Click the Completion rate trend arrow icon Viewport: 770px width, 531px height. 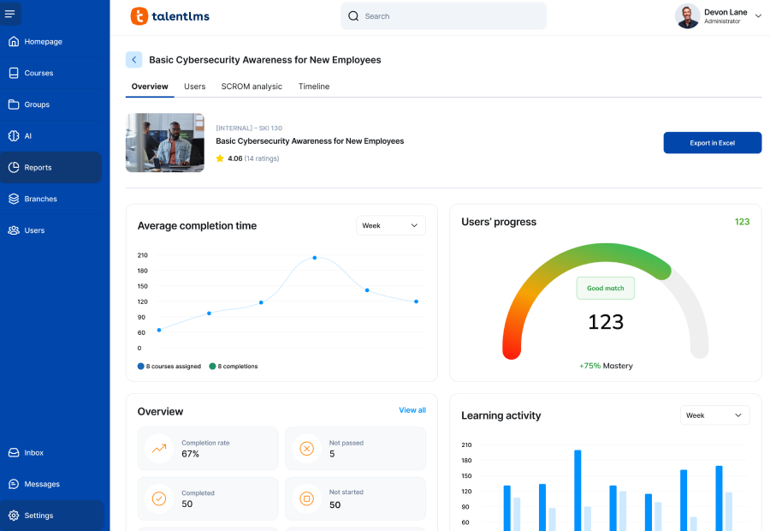159,449
